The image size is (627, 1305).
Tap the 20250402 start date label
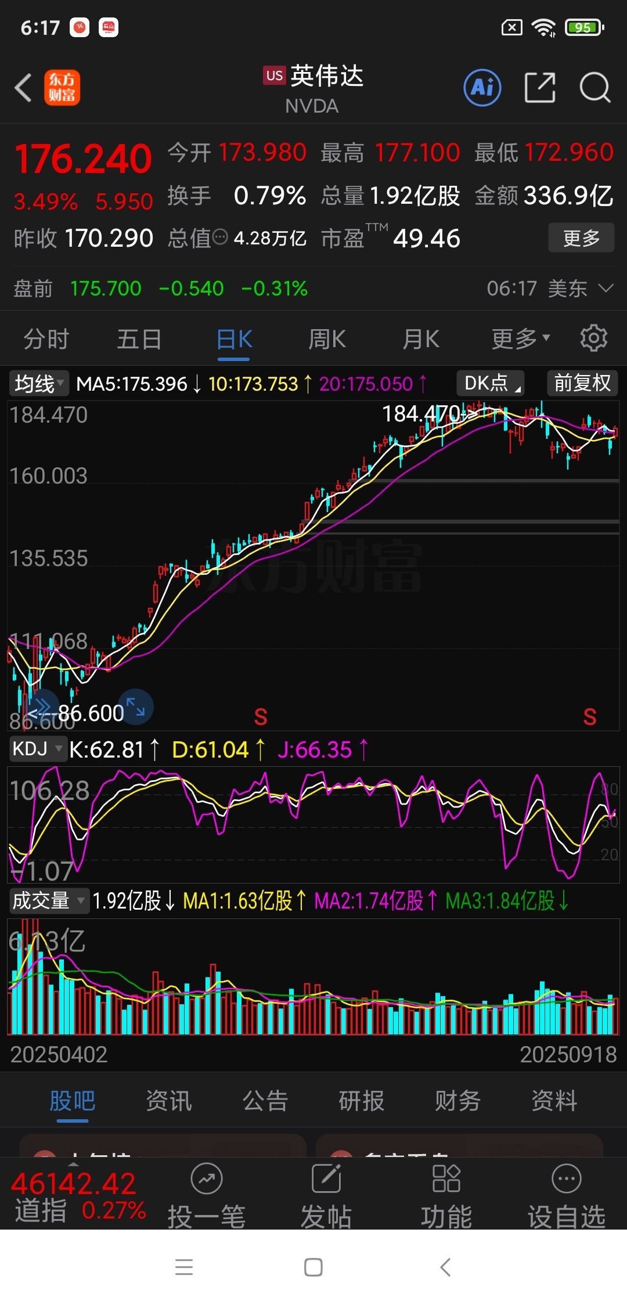pyautogui.click(x=59, y=1054)
